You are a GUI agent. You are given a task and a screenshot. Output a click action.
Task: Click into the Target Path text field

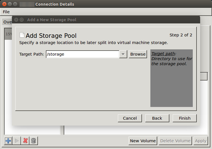pos(82,54)
